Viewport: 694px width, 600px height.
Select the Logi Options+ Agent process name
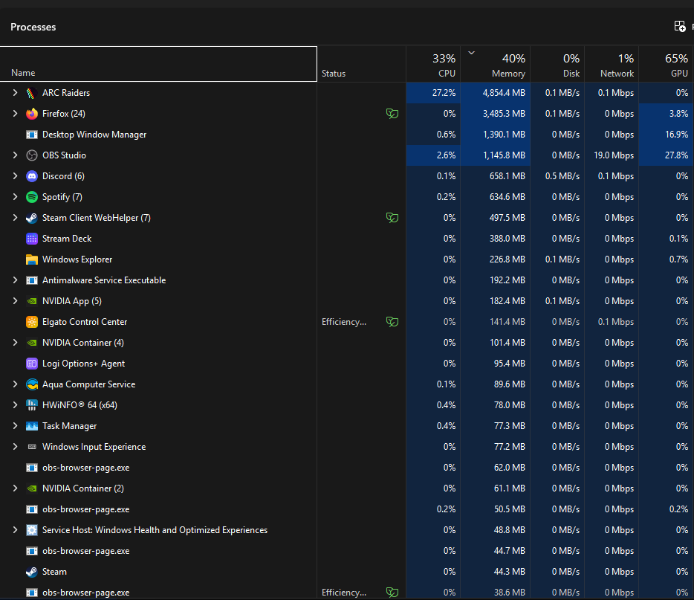84,364
